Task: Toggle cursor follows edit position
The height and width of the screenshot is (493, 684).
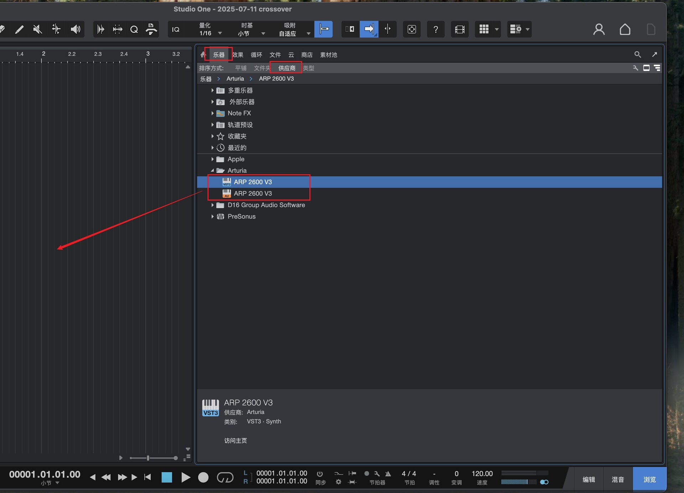Action: click(x=388, y=29)
